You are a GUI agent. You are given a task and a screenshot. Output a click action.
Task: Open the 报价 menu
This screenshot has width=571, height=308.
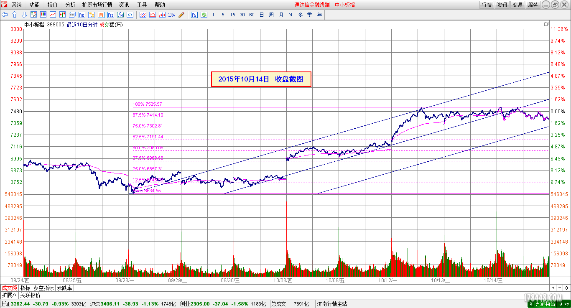53,5
